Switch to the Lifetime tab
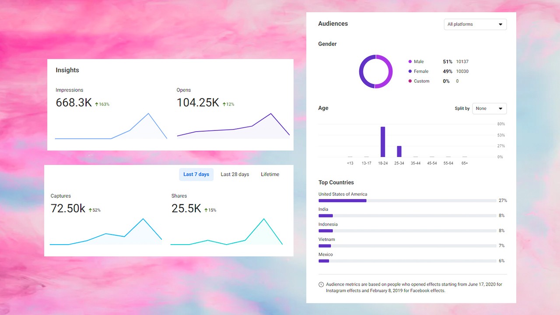Viewport: 560px width, 315px height. tap(270, 174)
